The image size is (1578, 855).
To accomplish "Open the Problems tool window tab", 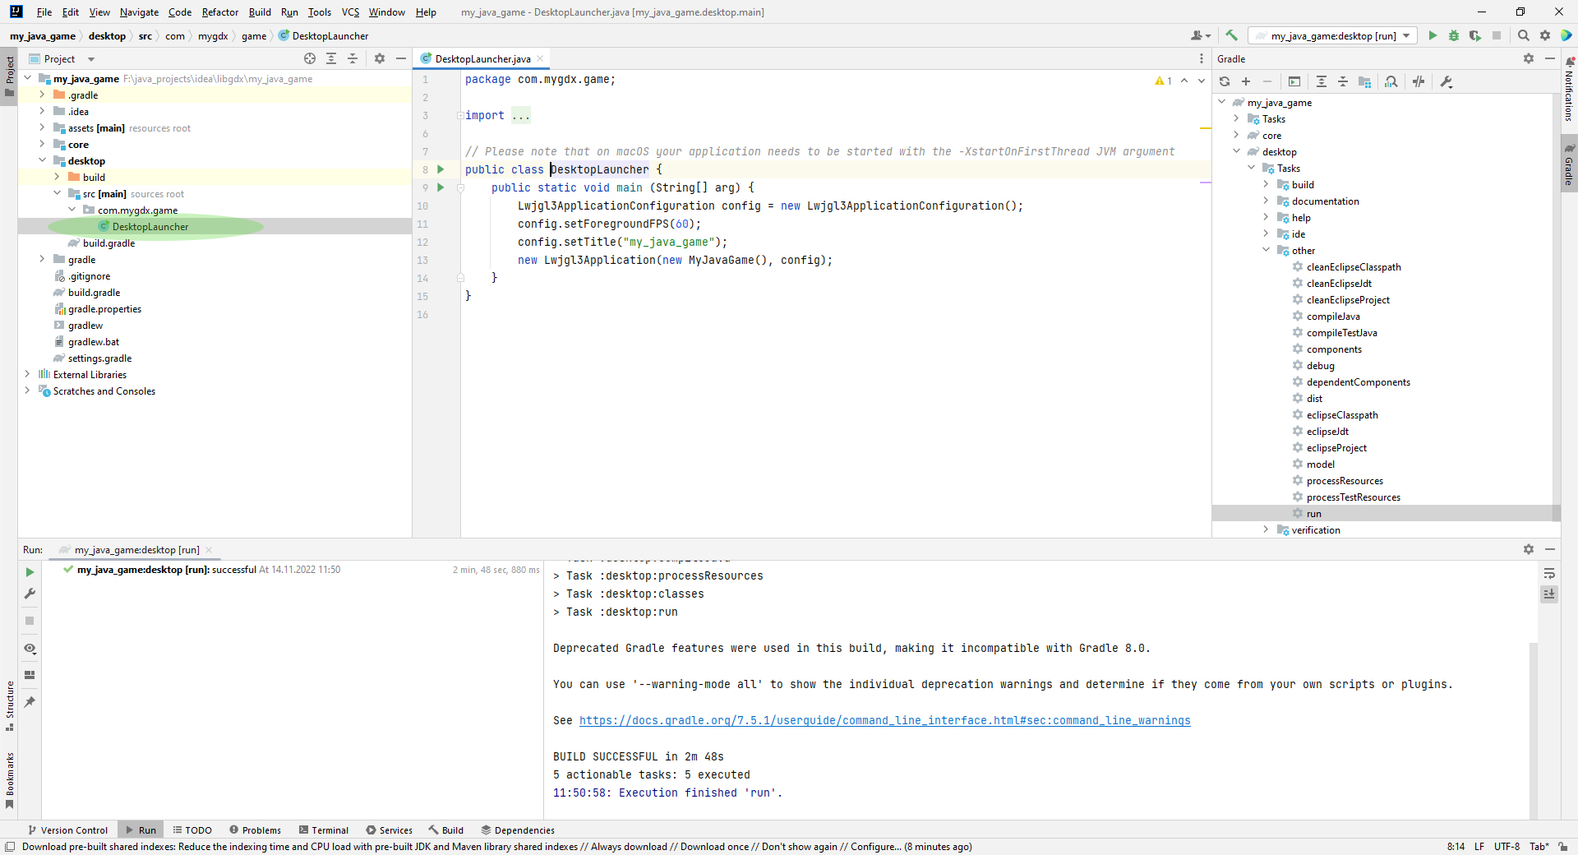I will click(256, 830).
